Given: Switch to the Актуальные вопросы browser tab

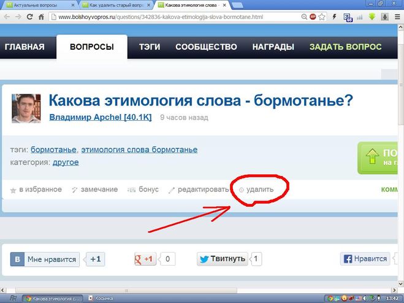Looking at the screenshot, I should 39,4.
